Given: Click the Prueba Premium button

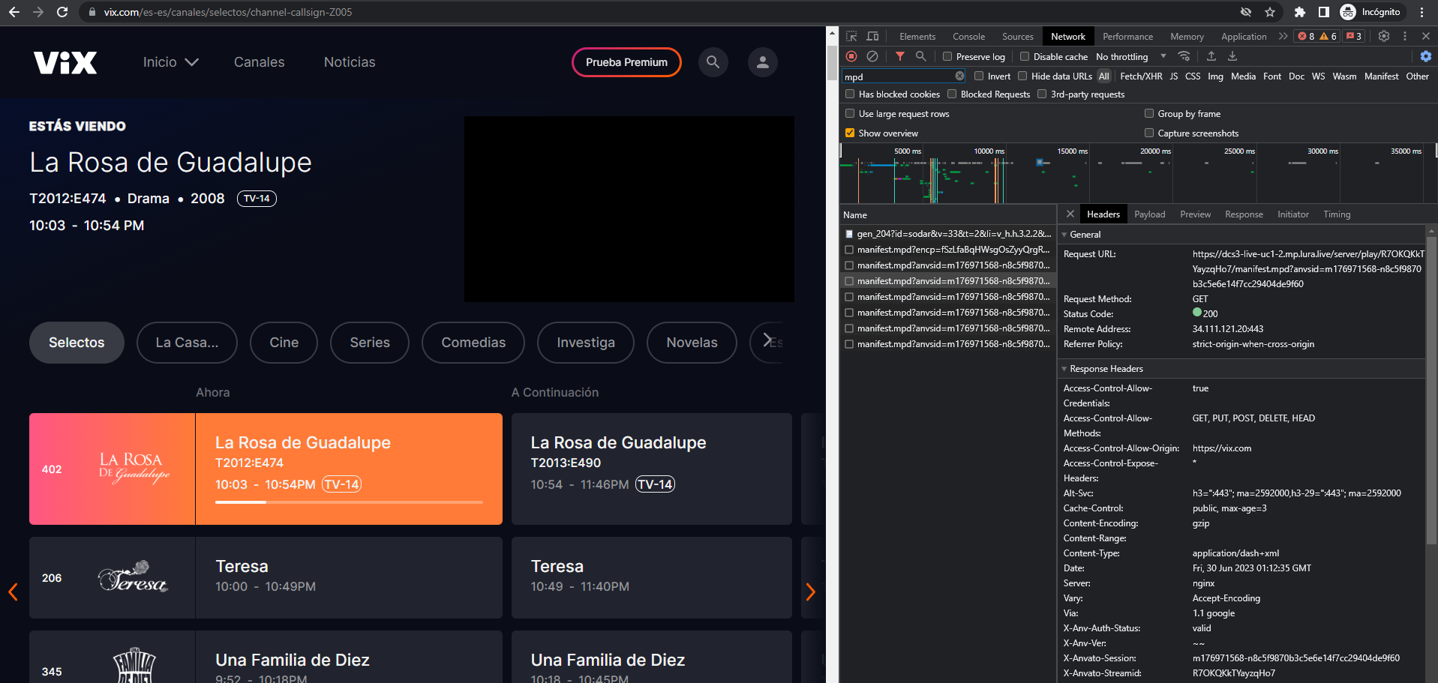Looking at the screenshot, I should [626, 62].
